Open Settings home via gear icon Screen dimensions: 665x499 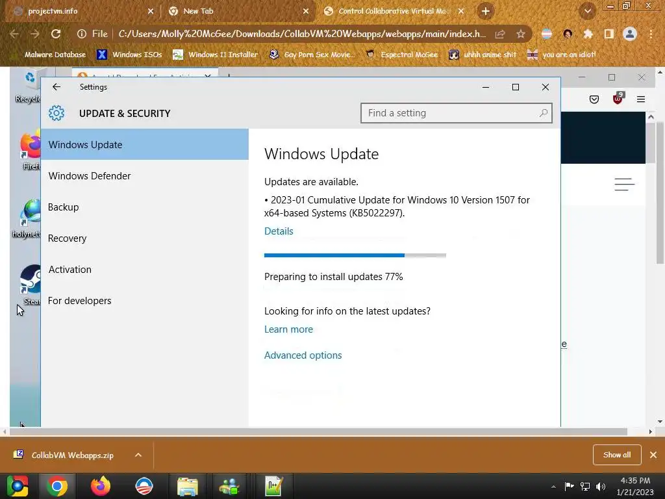[56, 113]
